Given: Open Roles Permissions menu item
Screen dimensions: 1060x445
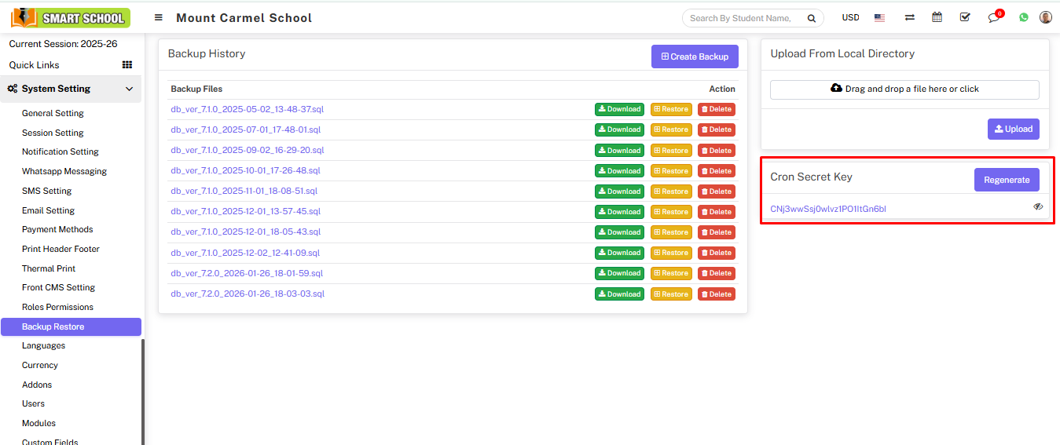Looking at the screenshot, I should [57, 307].
